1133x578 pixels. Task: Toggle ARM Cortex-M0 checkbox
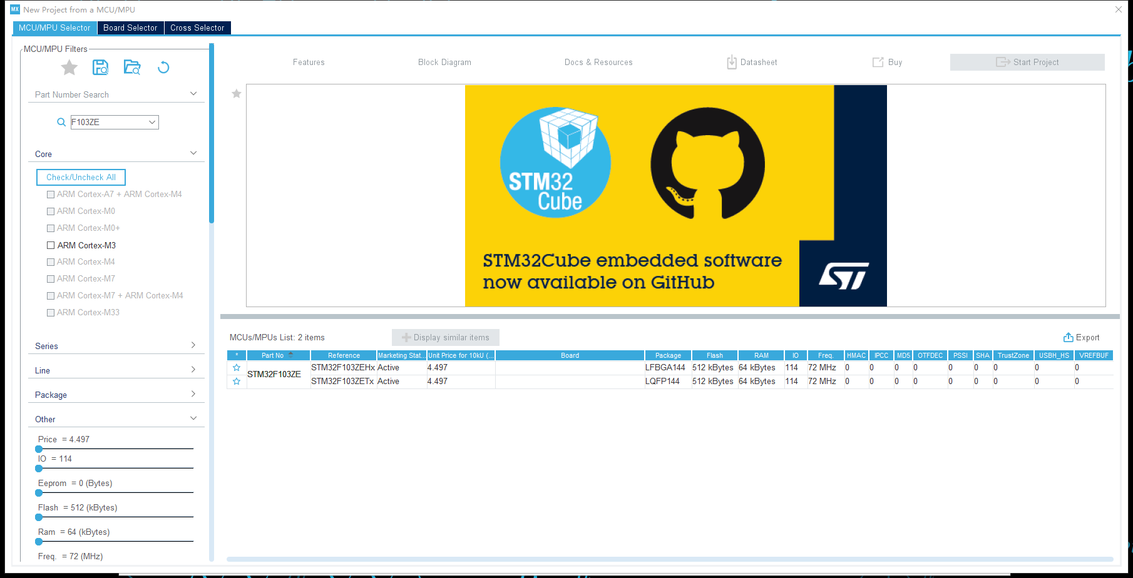(x=51, y=211)
